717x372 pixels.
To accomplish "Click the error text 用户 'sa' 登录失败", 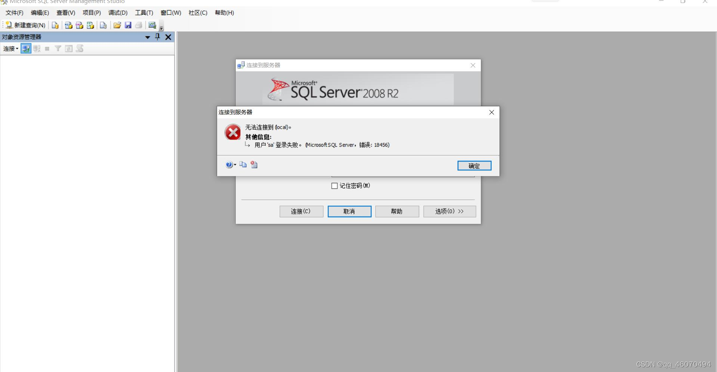I will click(x=278, y=145).
